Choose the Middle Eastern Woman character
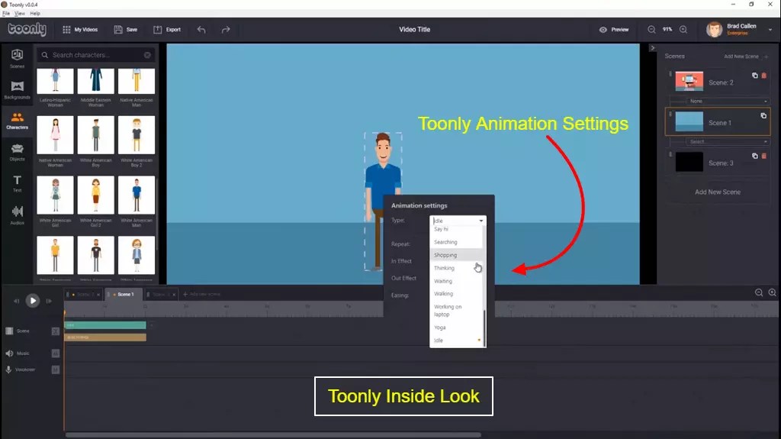This screenshot has width=781, height=439. pos(95,89)
